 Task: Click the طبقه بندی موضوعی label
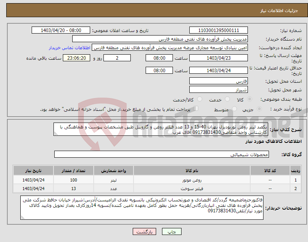(x=281, y=99)
